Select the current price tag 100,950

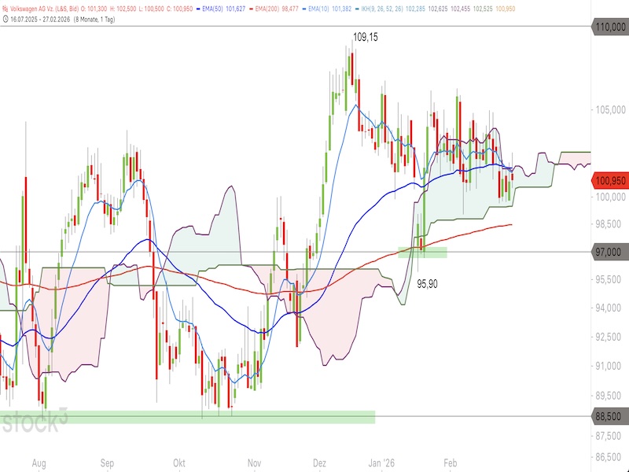pyautogui.click(x=610, y=181)
